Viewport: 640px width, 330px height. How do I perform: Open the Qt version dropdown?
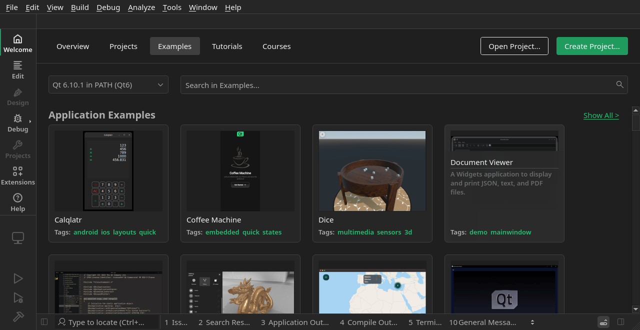(x=108, y=84)
